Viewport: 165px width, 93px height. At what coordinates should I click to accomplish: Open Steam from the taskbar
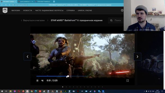[x=90, y=91]
